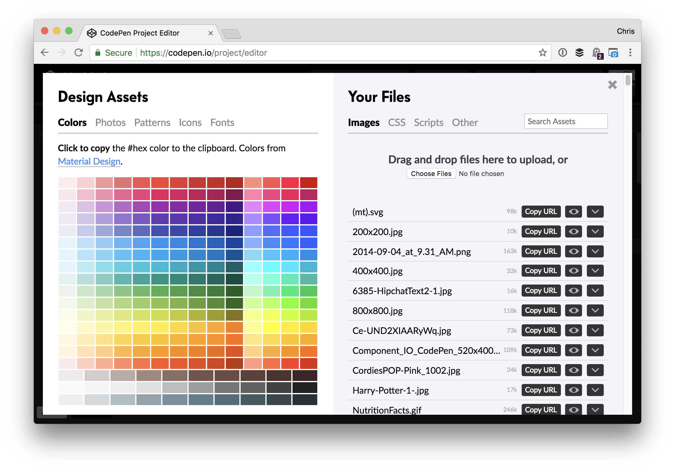Preview the (mt).svg file
The height and width of the screenshot is (472, 675).
[x=573, y=211]
